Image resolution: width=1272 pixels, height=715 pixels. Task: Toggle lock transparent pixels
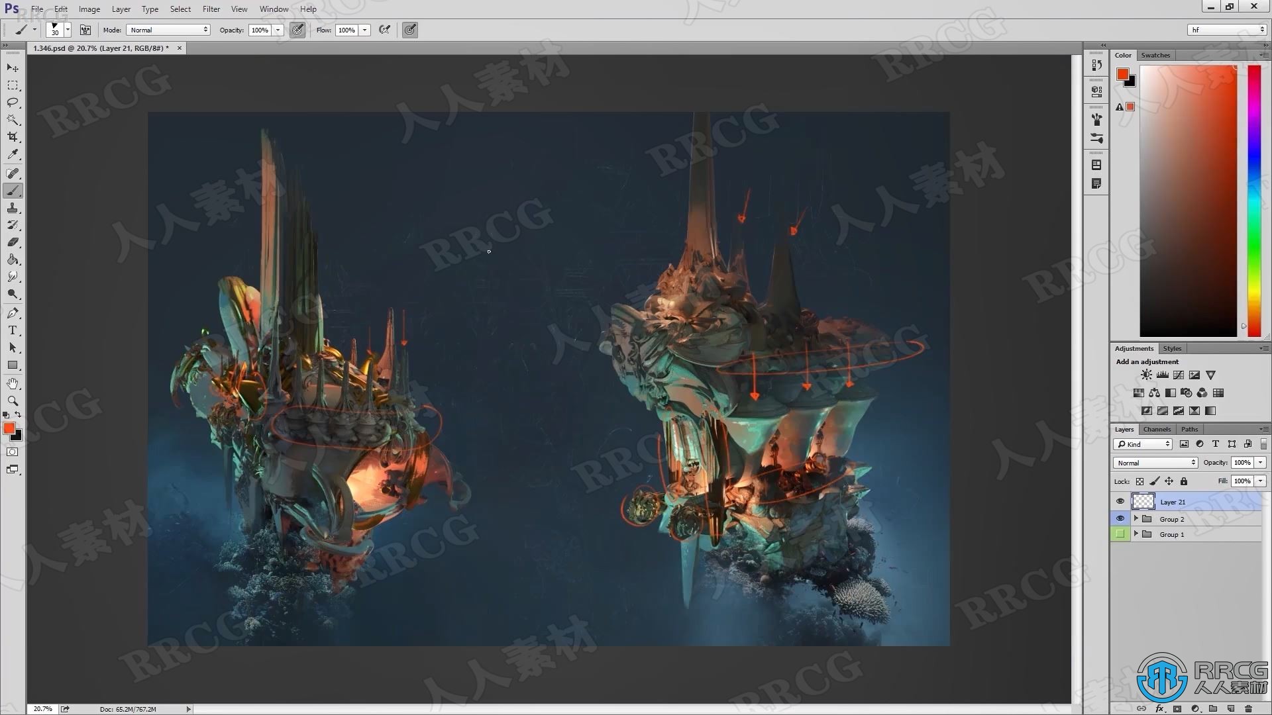[1139, 482]
